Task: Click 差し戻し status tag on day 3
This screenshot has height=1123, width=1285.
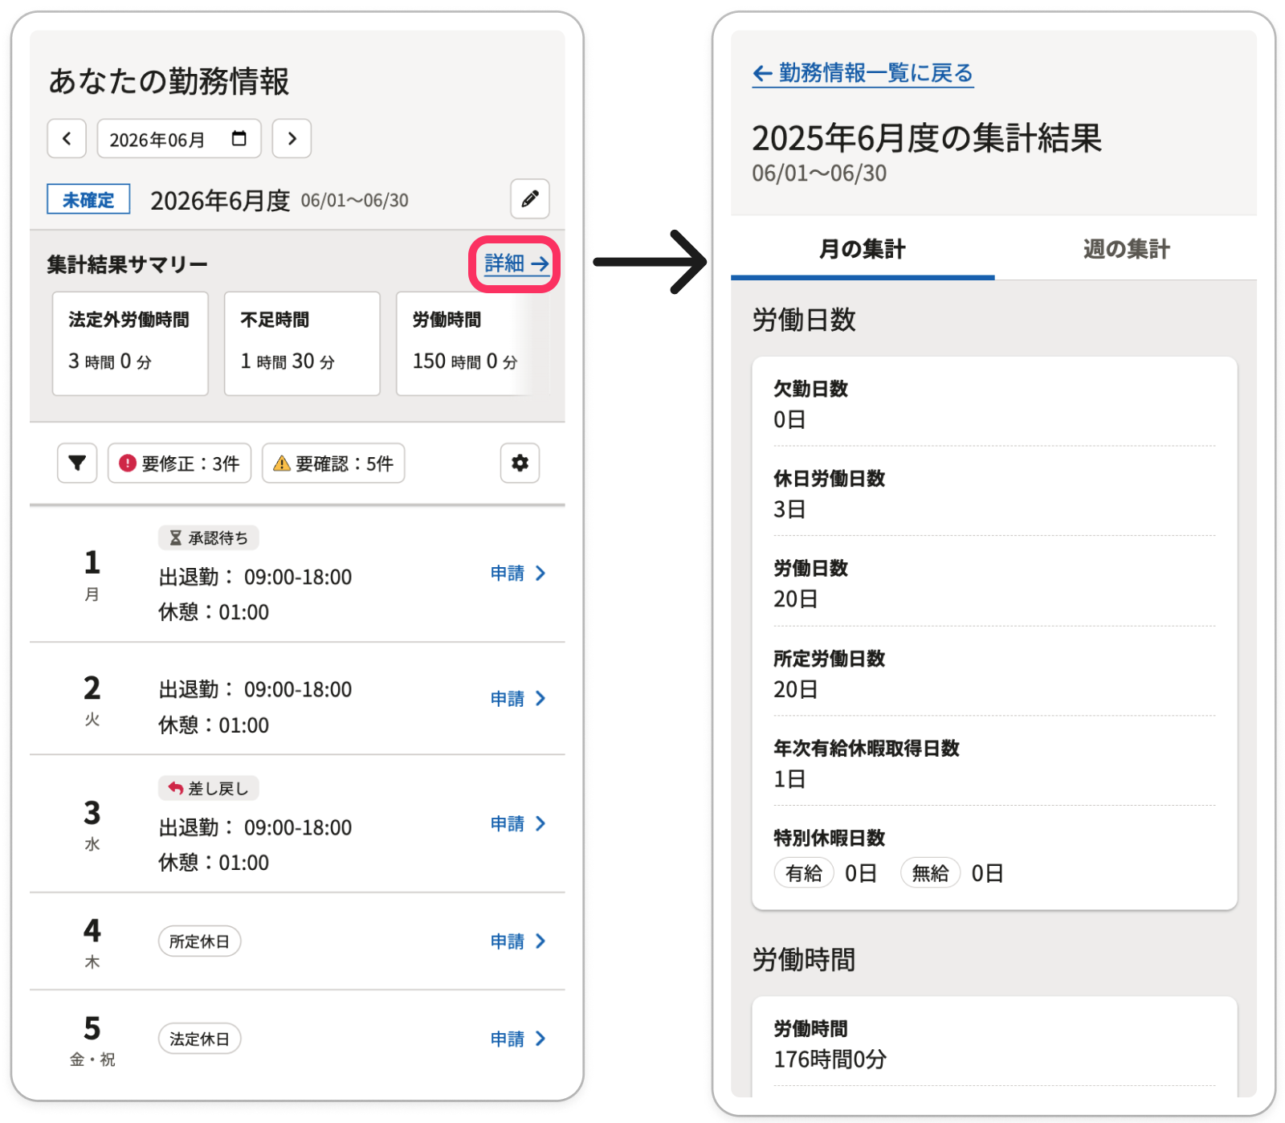Action: [209, 788]
